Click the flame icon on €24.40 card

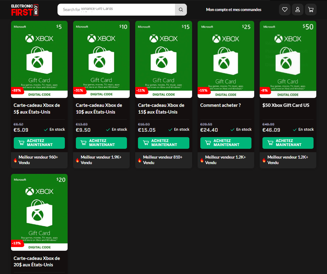click(202, 160)
